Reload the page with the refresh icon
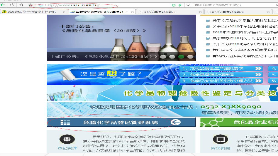Screen dimensions: 278x156 (x=12, y=5)
